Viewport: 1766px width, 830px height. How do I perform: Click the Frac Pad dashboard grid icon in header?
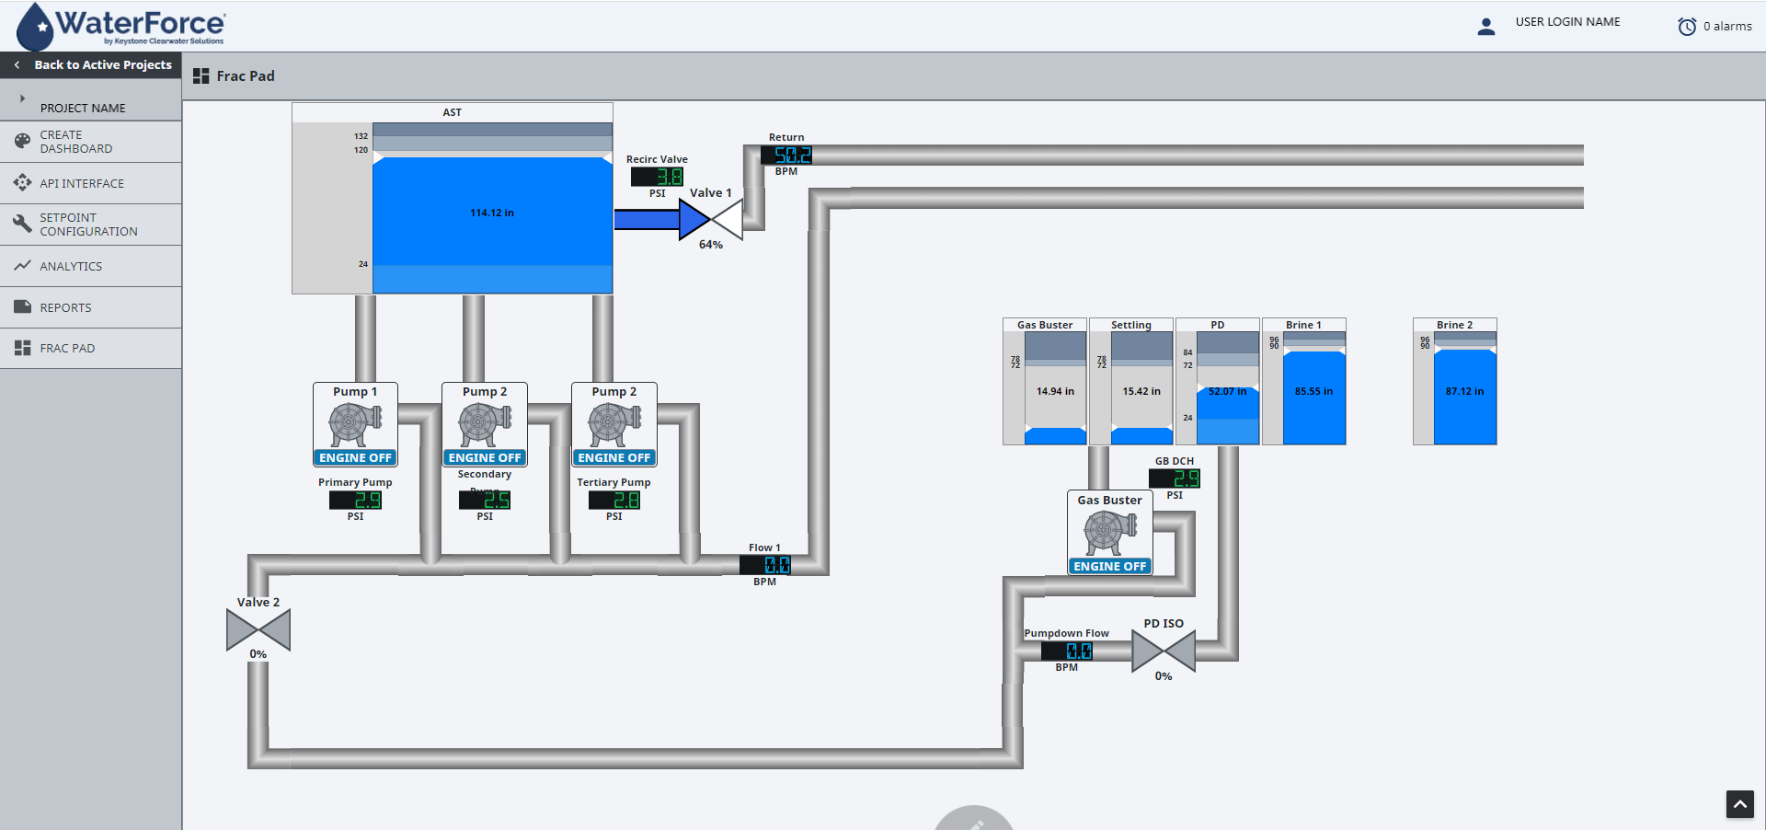pyautogui.click(x=201, y=76)
